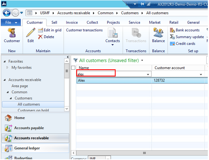Select the Customer ribbon tab
This screenshot has height=160, width=209.
click(35, 23)
